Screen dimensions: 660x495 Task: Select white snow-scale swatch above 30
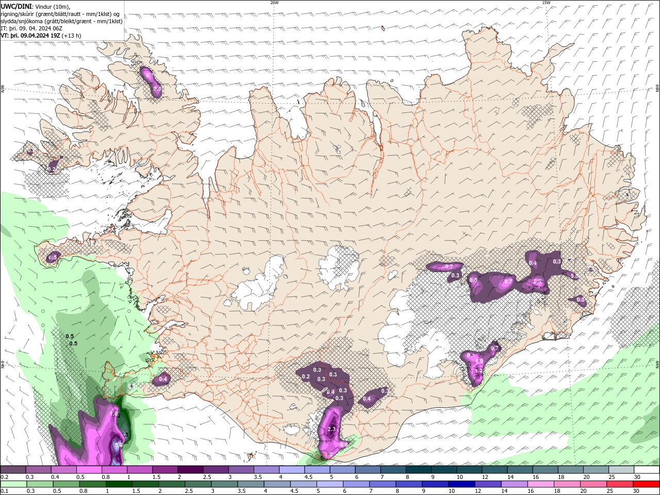pyautogui.click(x=647, y=470)
